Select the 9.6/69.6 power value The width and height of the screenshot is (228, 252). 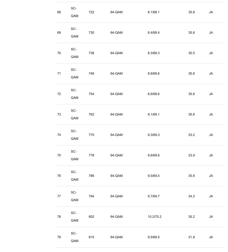click(154, 155)
